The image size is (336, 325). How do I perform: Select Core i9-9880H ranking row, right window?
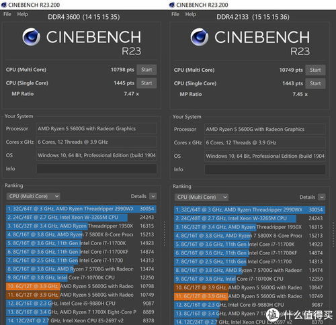[249, 305]
